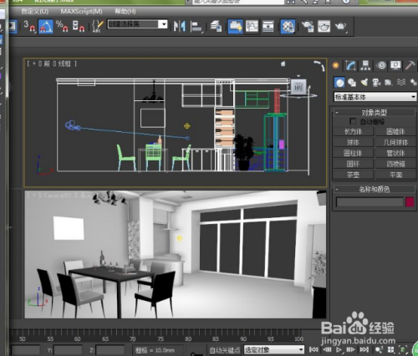The image size is (418, 356).
Task: Click the Previous Frame button
Action: [327, 349]
